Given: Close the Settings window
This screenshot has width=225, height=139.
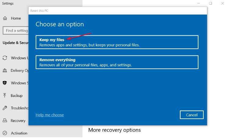Looking at the screenshot, I should point(223,3).
